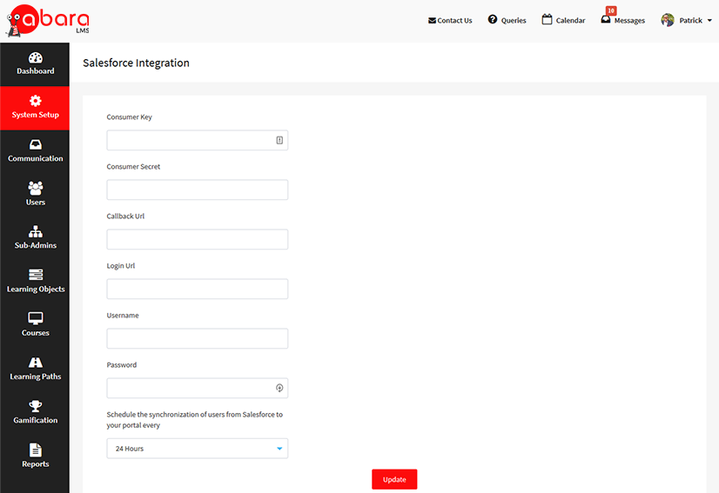
Task: Click autofill icon in Consumer Key field
Action: (x=279, y=140)
